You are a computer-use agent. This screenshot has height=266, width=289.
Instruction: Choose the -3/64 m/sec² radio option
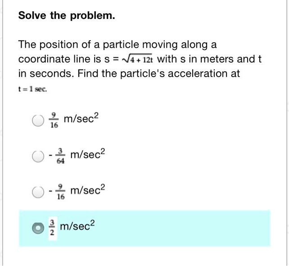pyautogui.click(x=38, y=157)
